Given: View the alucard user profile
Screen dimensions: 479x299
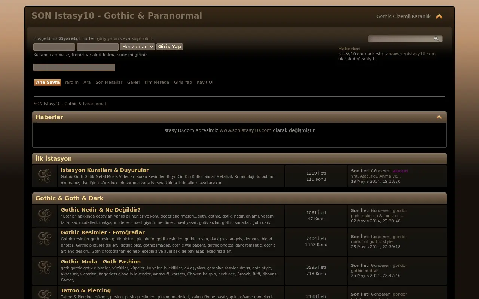Looking at the screenshot, I should [400, 171].
